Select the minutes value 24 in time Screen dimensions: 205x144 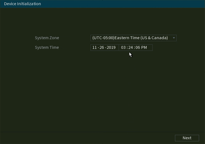131,47
